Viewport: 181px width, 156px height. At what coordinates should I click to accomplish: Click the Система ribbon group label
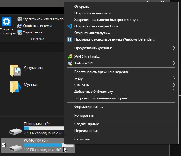point(38,39)
